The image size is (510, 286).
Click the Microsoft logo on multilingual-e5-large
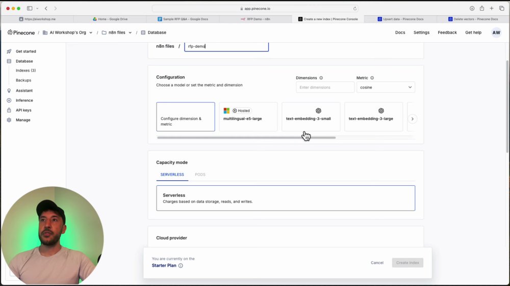(226, 111)
